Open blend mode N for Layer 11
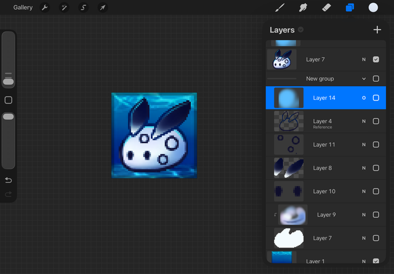Viewport: 394px width, 274px height. [364, 145]
